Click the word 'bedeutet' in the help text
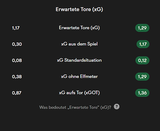The image size is (160, 131). pyautogui.click(x=58, y=107)
